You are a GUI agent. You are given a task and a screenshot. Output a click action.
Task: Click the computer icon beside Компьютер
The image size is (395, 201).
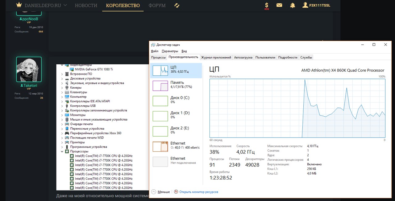[67, 97]
